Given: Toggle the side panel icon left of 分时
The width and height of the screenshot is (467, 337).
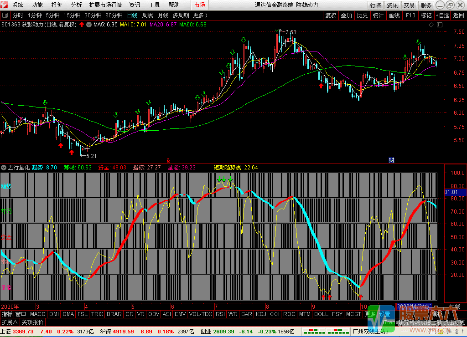Looking at the screenshot, I should pos(5,15).
